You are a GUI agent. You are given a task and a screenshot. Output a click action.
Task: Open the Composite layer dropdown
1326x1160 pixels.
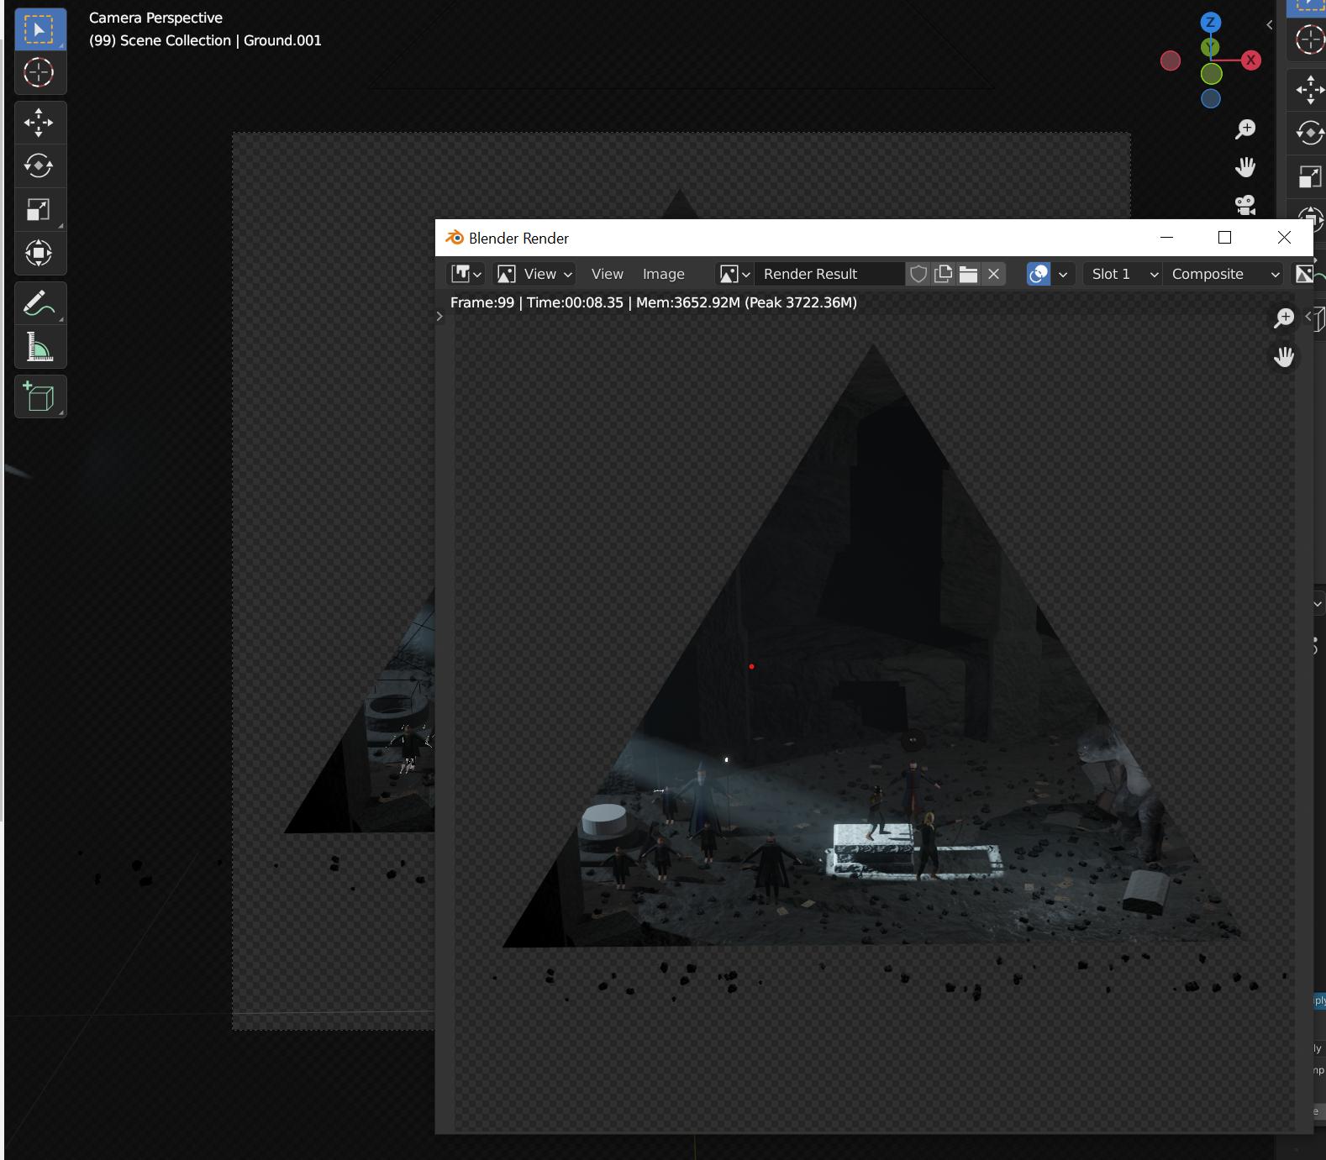point(1223,274)
